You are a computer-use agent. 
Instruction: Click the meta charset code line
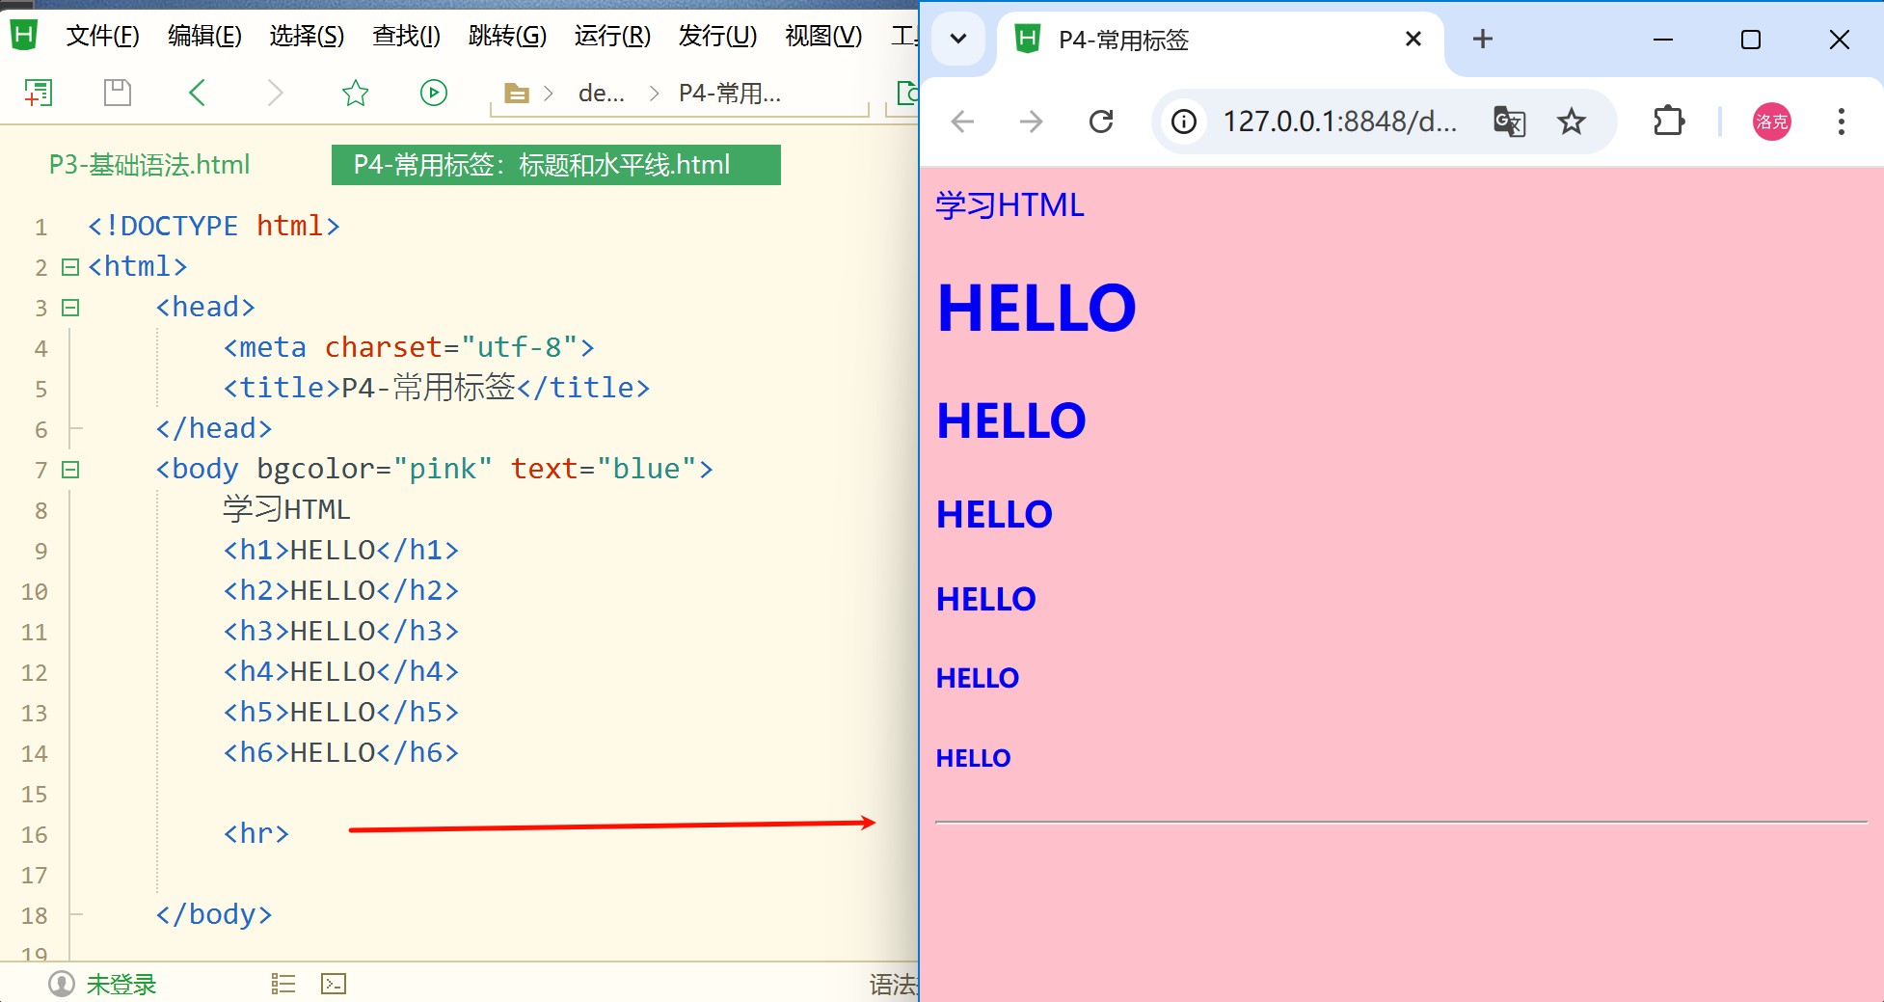pyautogui.click(x=409, y=347)
